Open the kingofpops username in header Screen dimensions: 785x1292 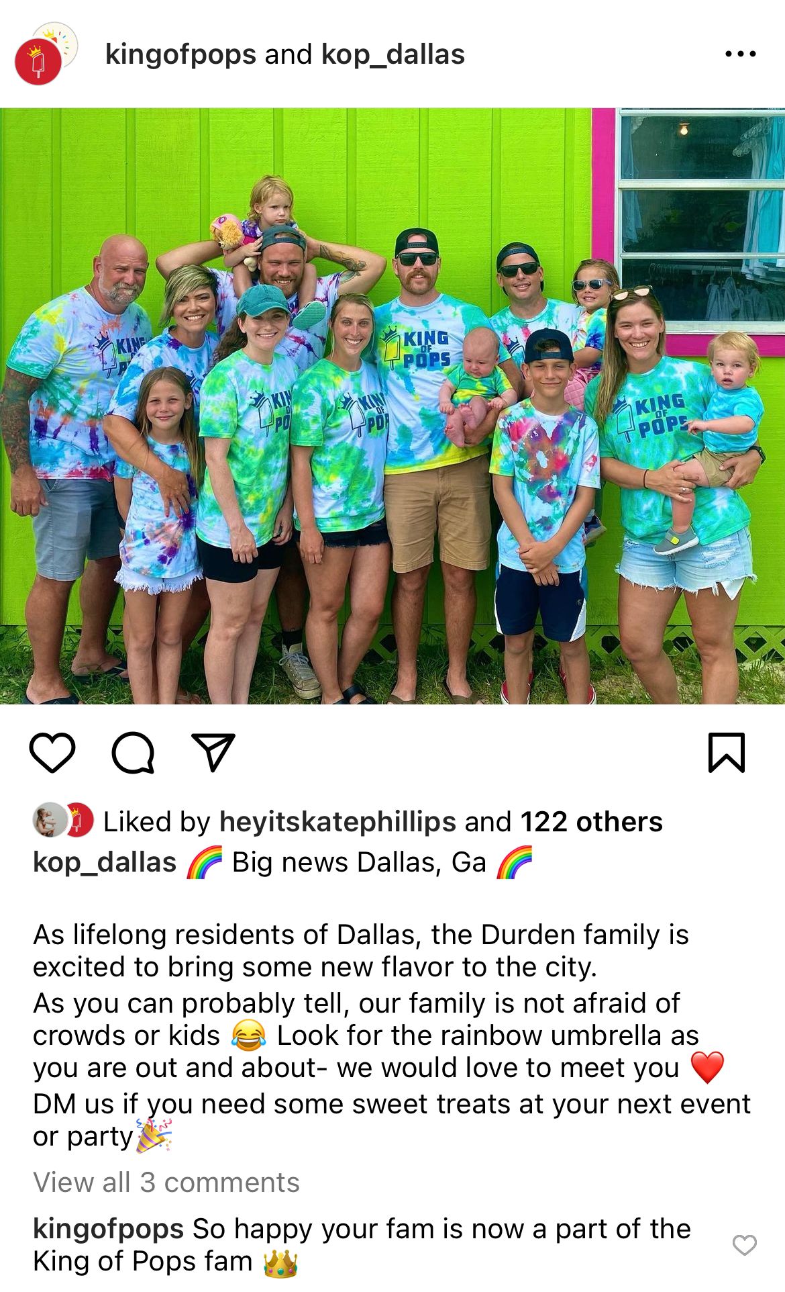pyautogui.click(x=180, y=54)
